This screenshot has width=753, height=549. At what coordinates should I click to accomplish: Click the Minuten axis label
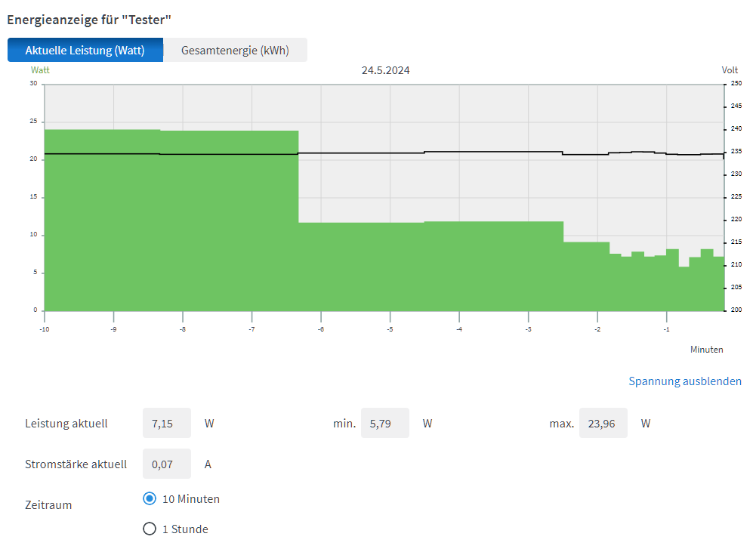[706, 350]
